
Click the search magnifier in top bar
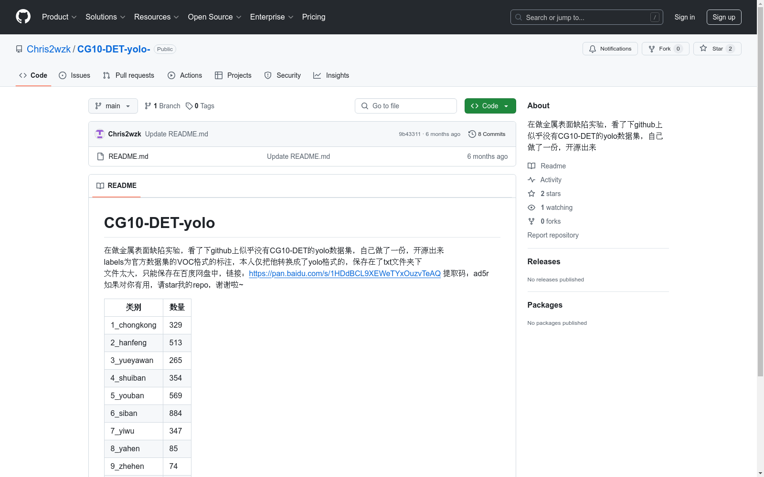[519, 17]
